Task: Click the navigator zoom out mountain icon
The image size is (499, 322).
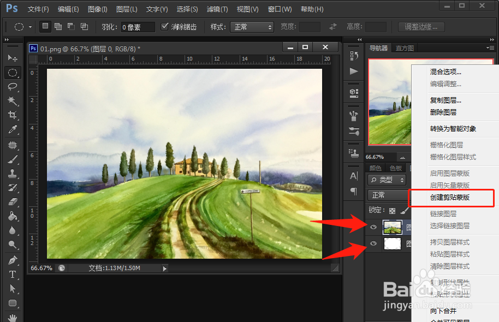Action: point(402,157)
